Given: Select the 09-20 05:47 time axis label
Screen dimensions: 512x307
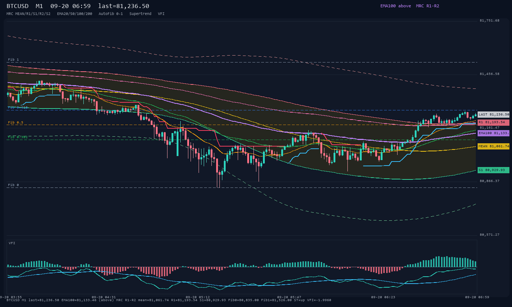Looking at the screenshot, I should (x=289, y=297).
